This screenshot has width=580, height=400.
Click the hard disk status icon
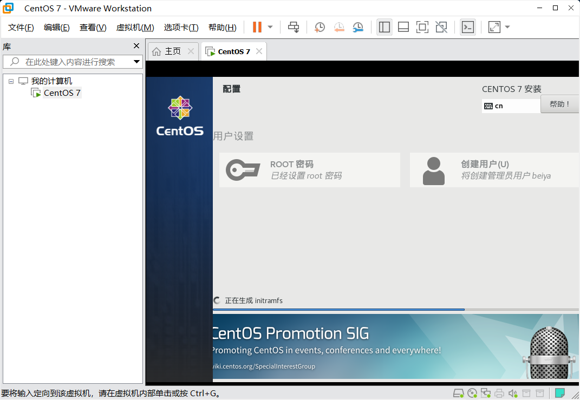point(459,393)
